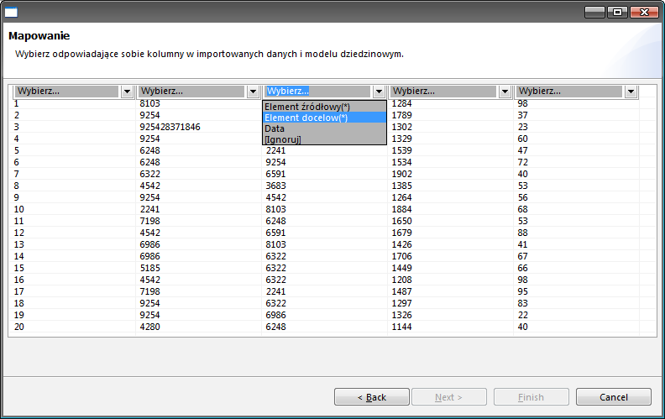Choose 'Element docelow(*)' option
665x419 pixels.
[x=324, y=118]
